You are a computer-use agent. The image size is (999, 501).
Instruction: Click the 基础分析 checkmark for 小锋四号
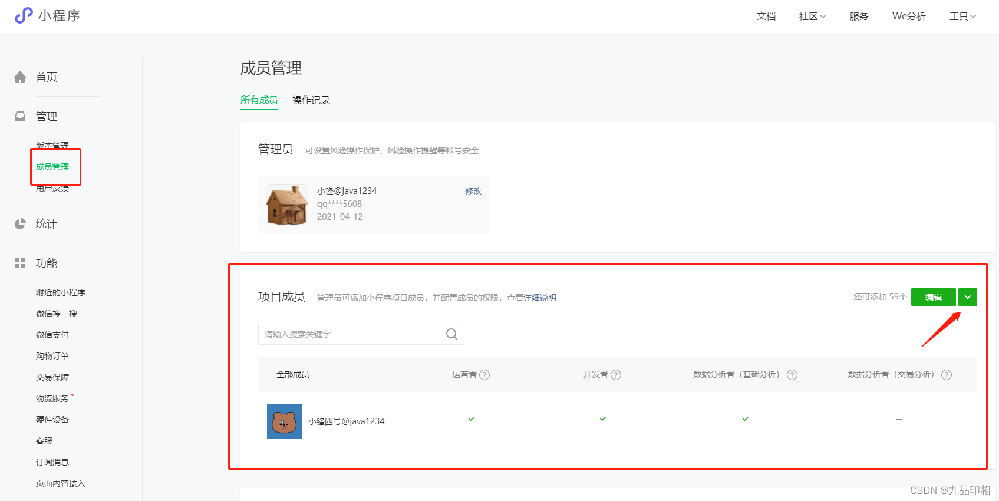pyautogui.click(x=746, y=419)
